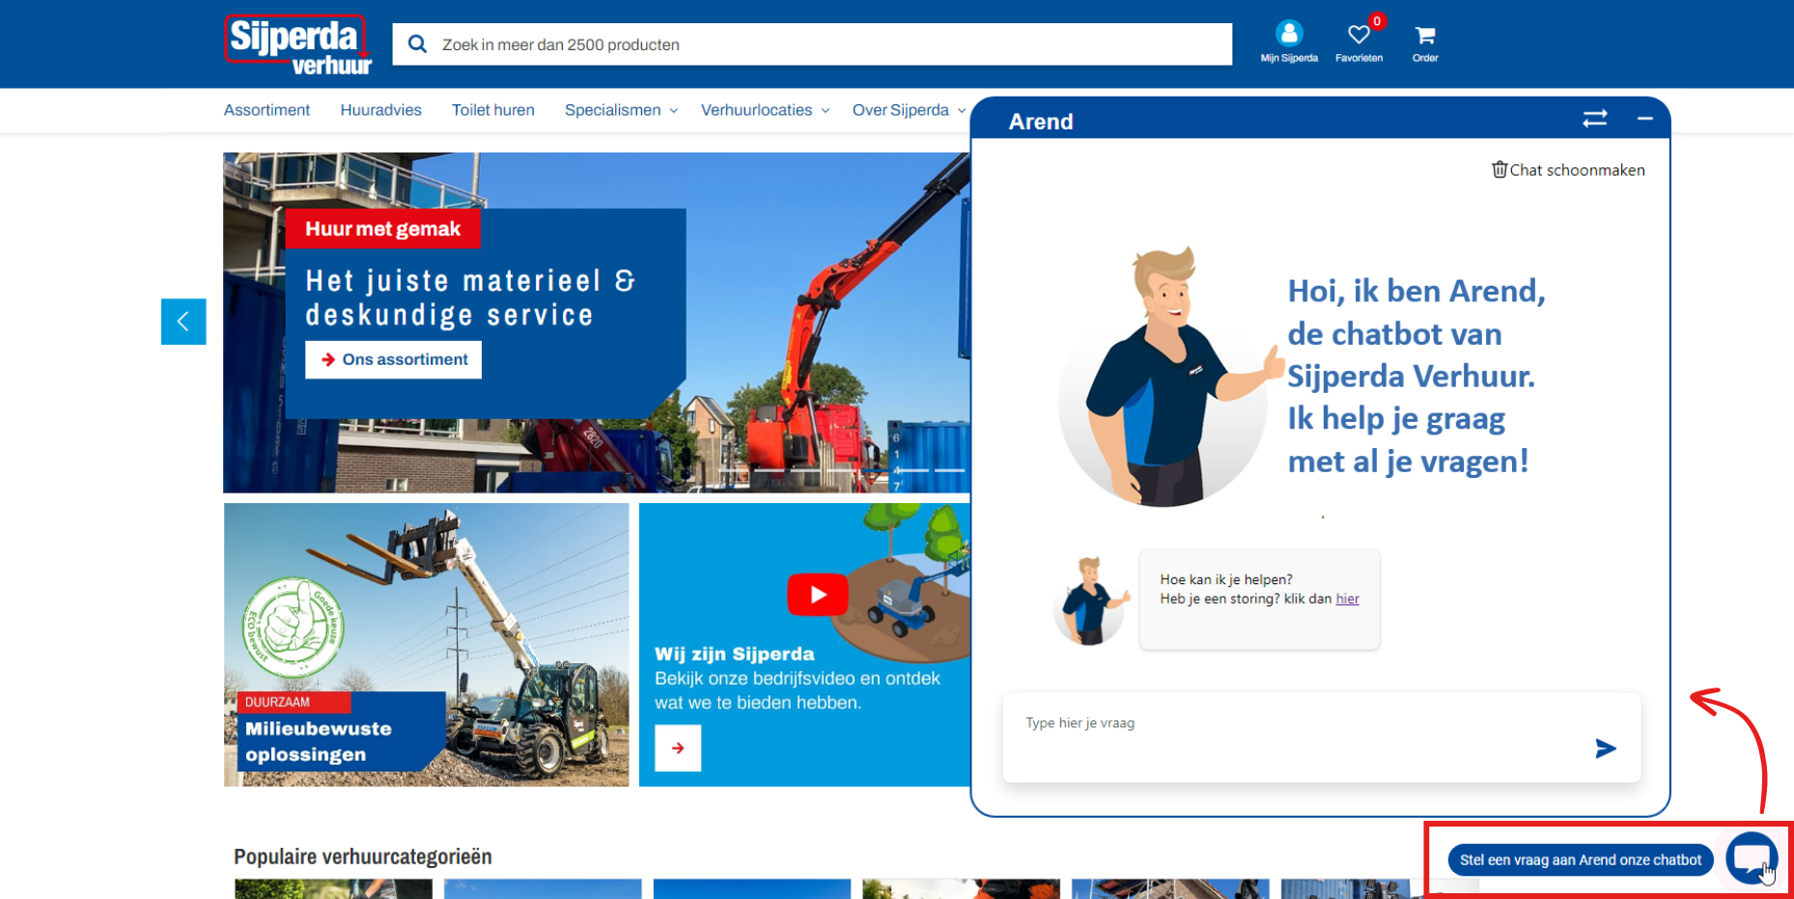Click the Populaire verhuurcategorieën heading
The image size is (1794, 899).
click(363, 857)
